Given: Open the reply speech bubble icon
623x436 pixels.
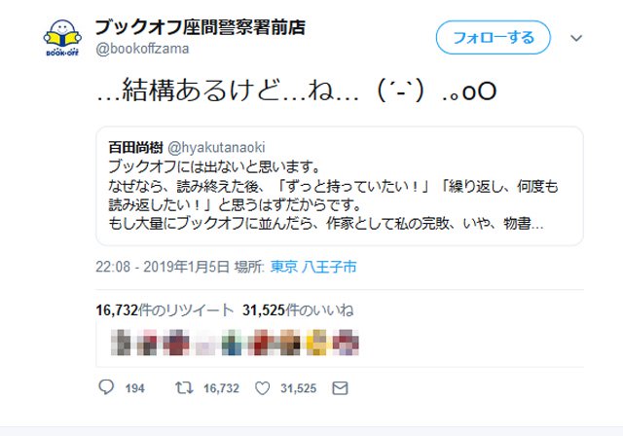Looking at the screenshot, I should point(106,387).
